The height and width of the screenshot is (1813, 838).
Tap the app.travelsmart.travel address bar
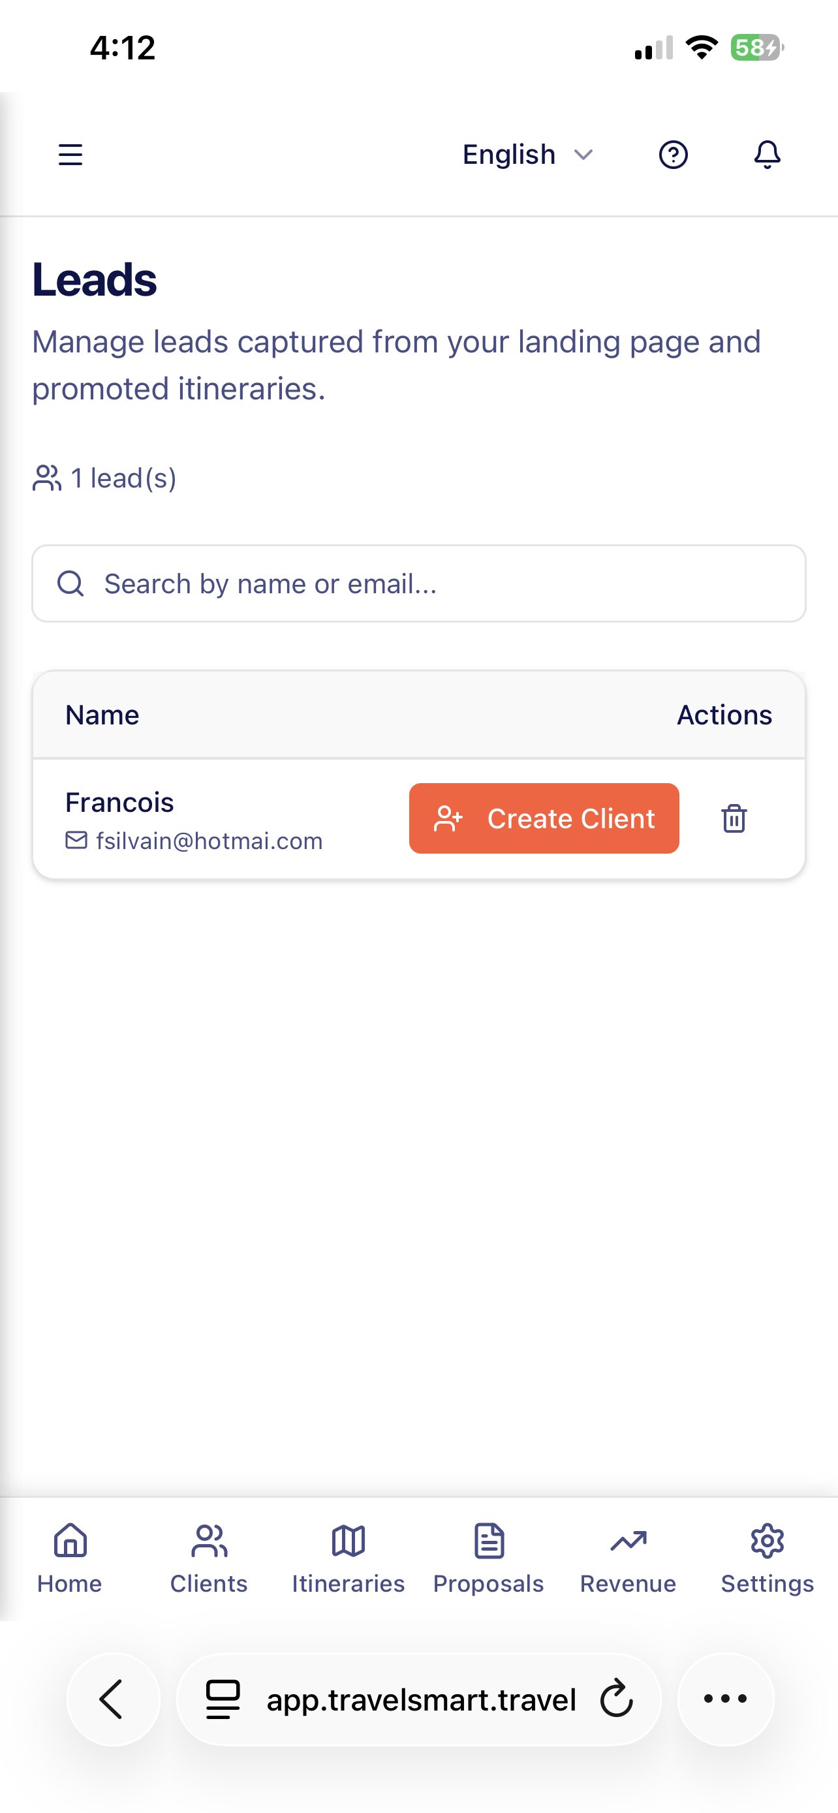coord(421,1699)
